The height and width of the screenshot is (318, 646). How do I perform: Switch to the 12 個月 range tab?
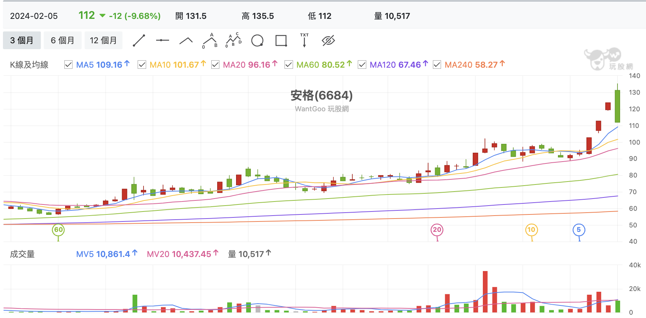coord(103,40)
